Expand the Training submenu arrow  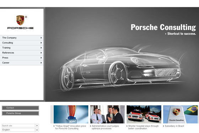41,48
